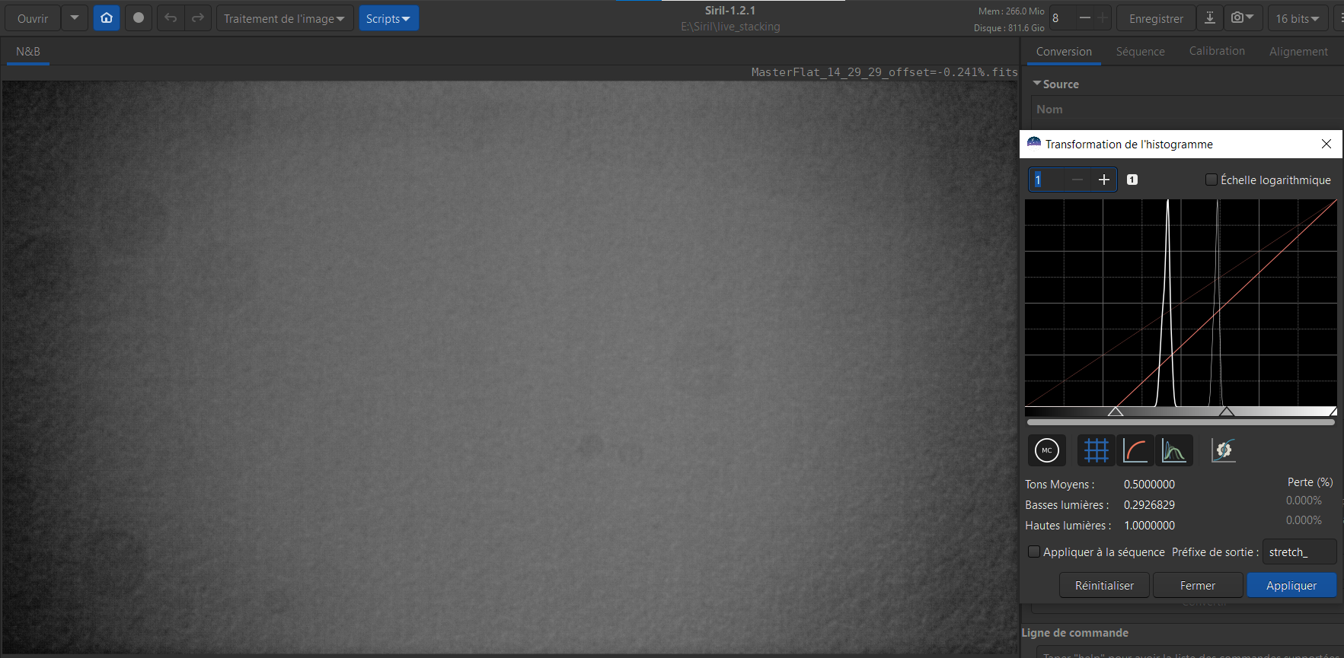Screen dimensions: 1344x658
Task: Expand the arrow next to Ouvrir
Action: [x=75, y=18]
